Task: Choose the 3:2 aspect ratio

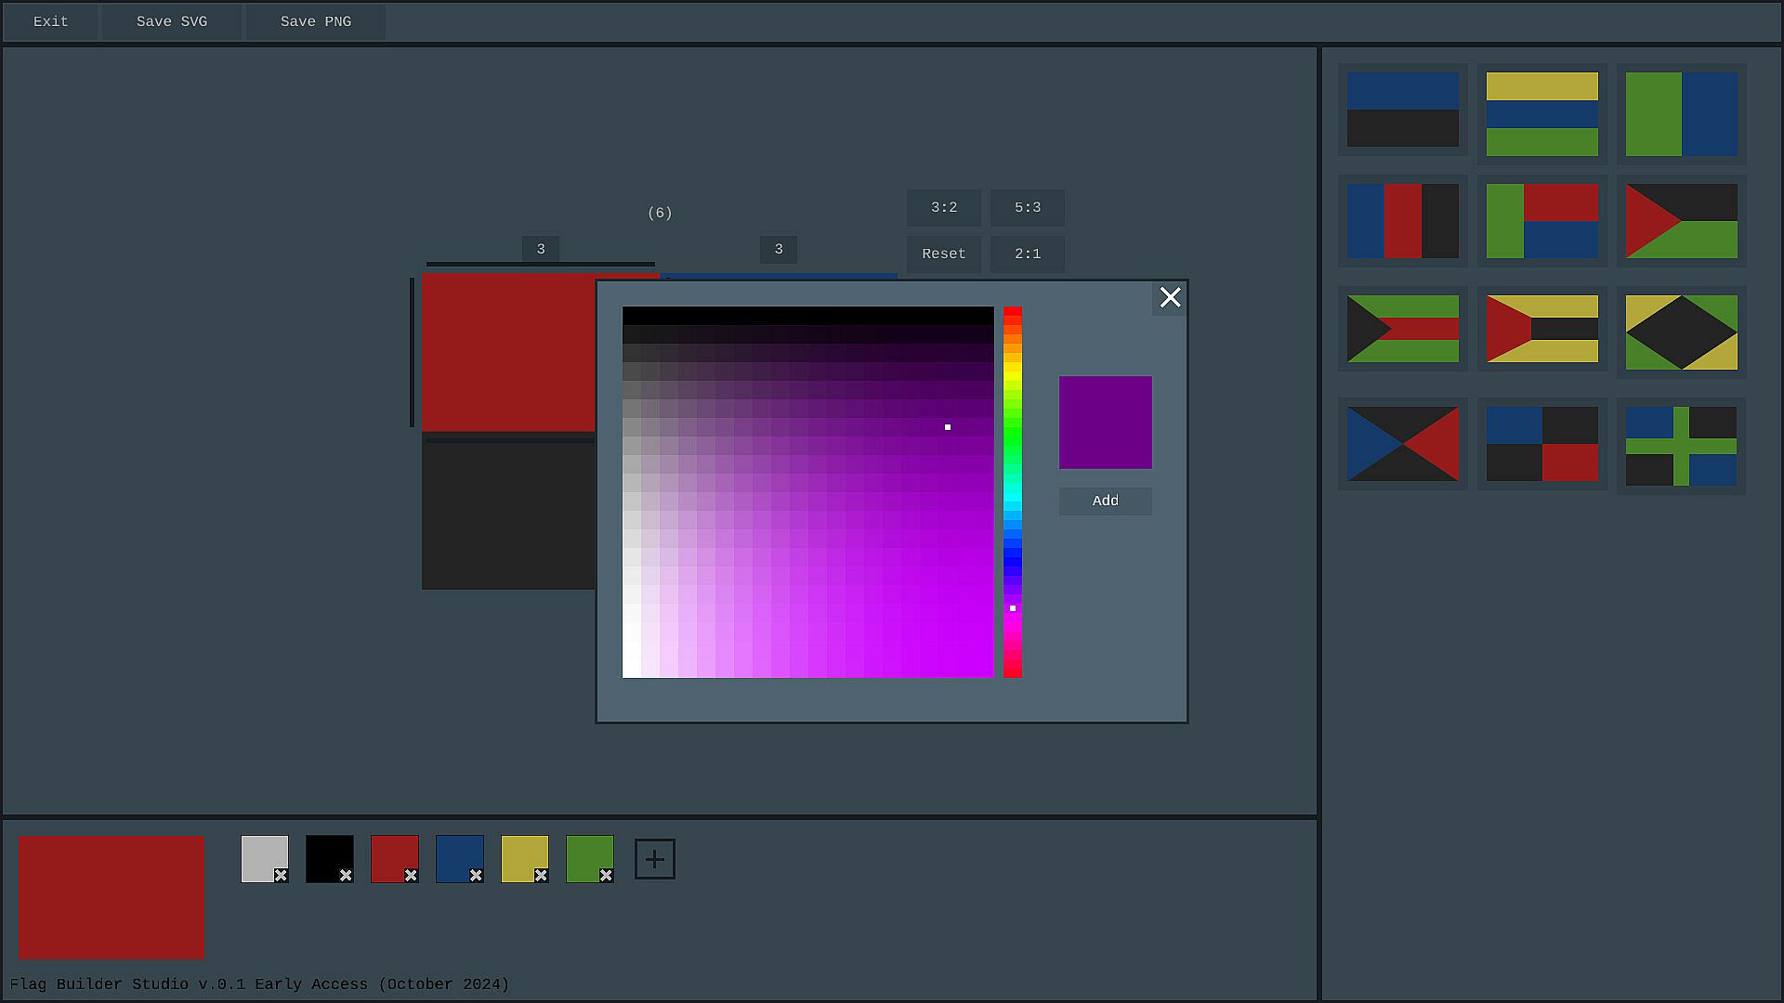Action: 943,208
